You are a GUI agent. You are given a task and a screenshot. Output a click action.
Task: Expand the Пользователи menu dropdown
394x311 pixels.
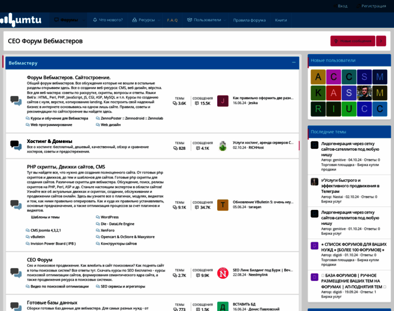pos(224,20)
